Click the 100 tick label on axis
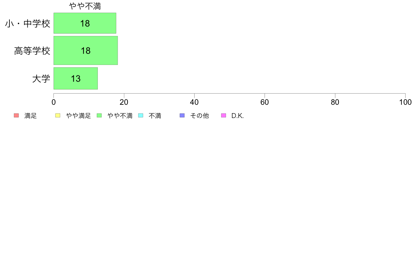415x257 pixels. (x=405, y=102)
